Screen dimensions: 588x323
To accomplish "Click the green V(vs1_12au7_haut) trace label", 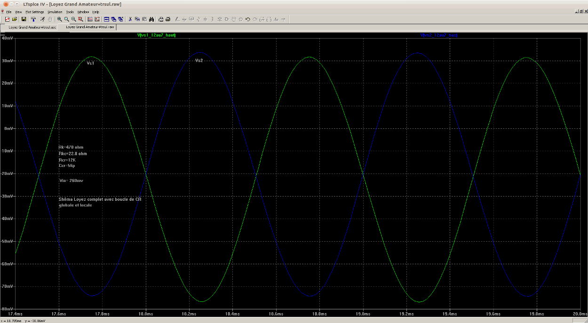I will 157,35.
